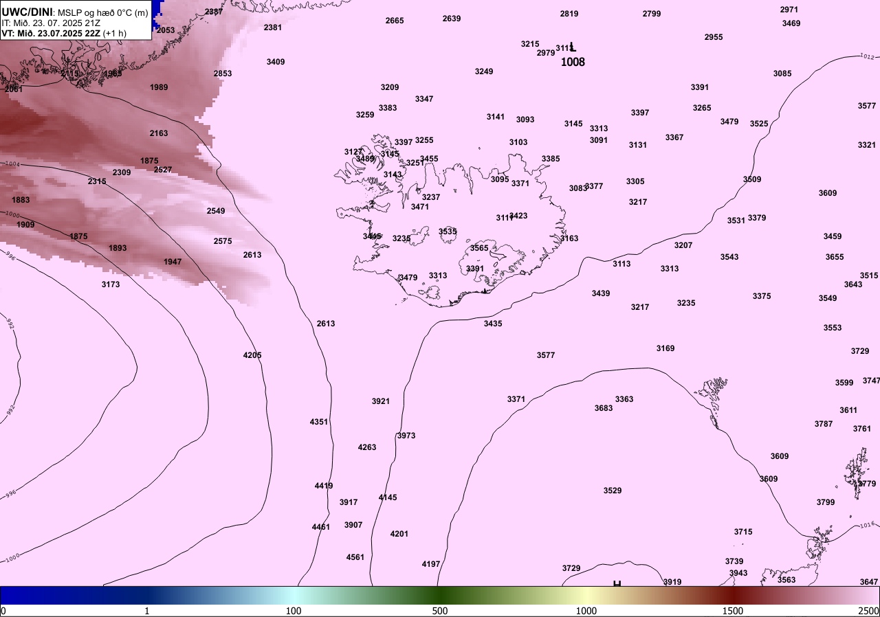The width and height of the screenshot is (880, 617).
Task: Click the value 3209
Action: click(390, 87)
